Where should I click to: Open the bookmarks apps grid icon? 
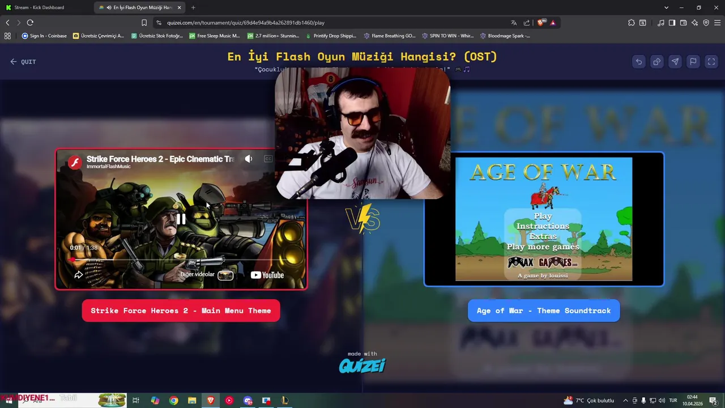tap(7, 36)
